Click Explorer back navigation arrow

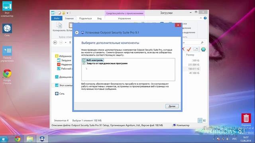click(55, 43)
